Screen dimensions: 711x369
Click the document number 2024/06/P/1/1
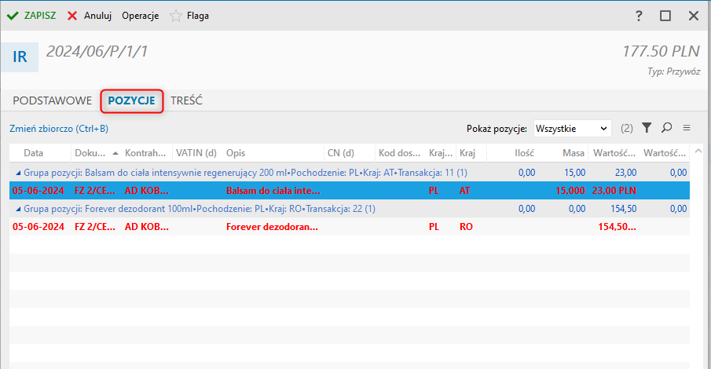tap(97, 52)
